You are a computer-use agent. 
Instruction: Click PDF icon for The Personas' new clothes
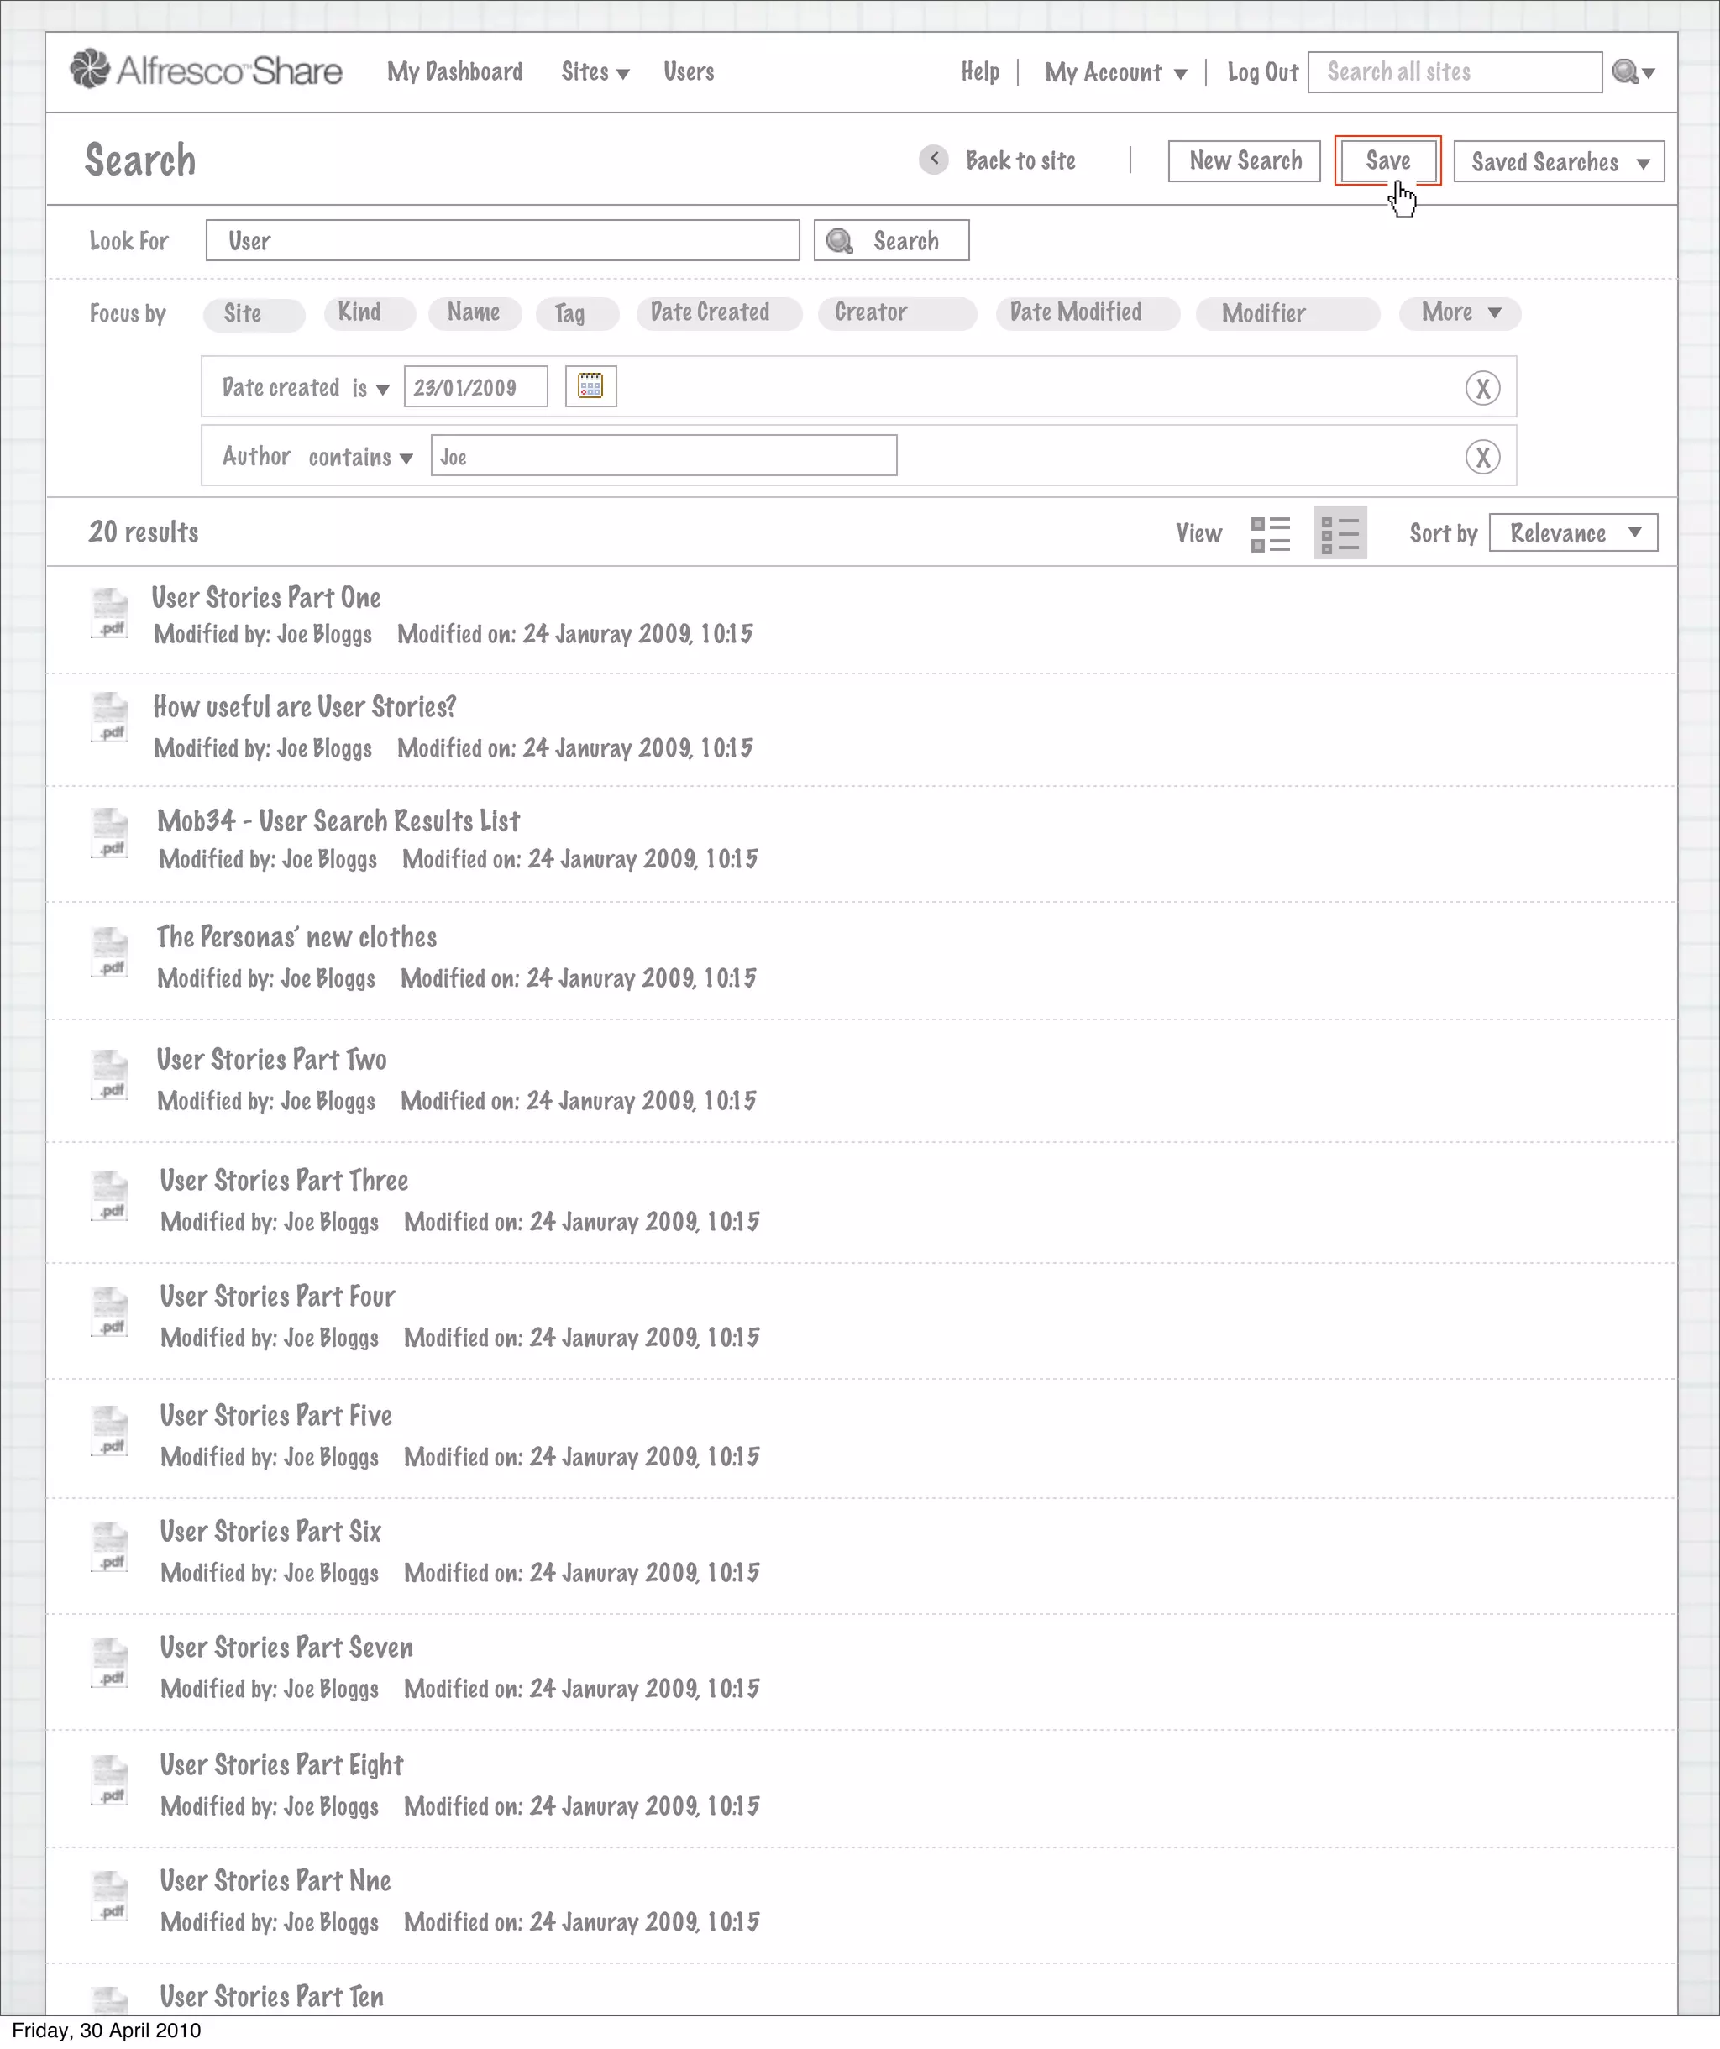[x=109, y=952]
